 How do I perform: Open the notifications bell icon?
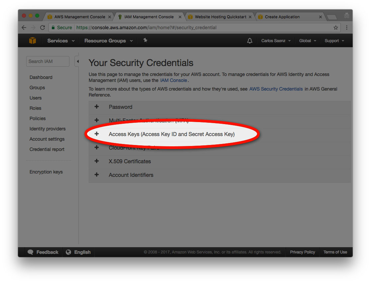coord(249,41)
